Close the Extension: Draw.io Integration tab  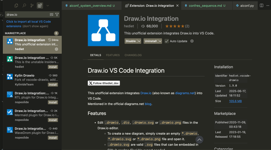pyautogui.click(x=177, y=6)
